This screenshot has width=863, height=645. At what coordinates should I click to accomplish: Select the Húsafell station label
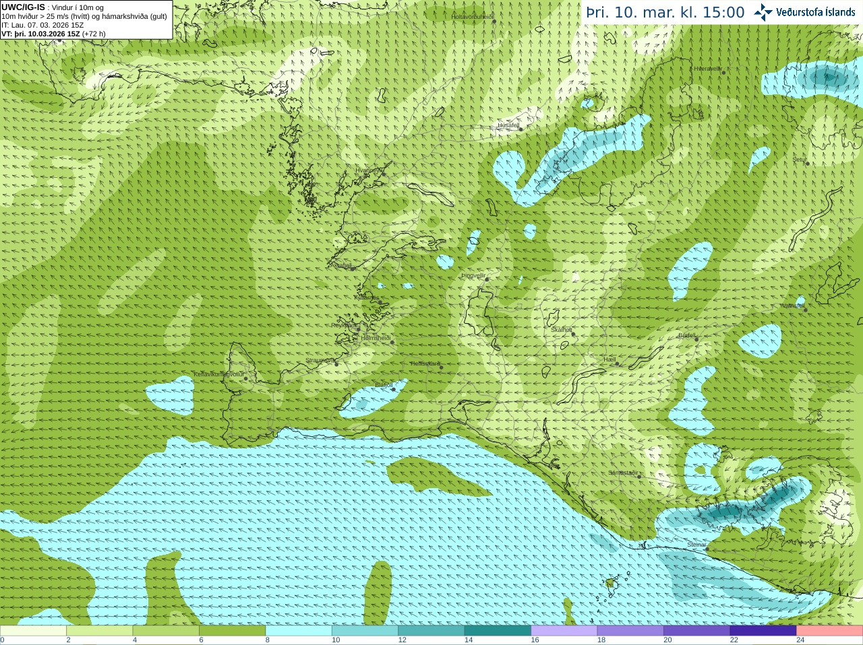coord(508,125)
